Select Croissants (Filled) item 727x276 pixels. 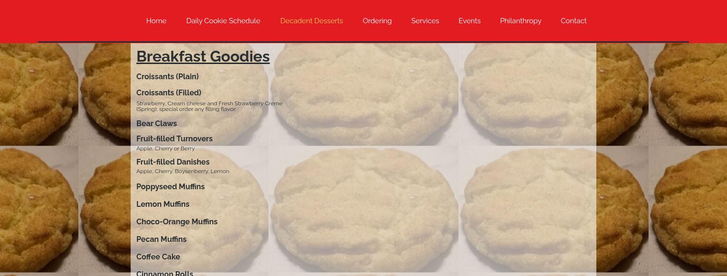(169, 93)
